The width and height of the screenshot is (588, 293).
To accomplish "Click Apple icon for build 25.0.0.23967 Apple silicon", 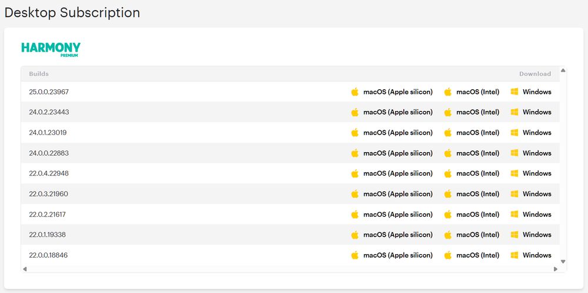I will tap(355, 92).
